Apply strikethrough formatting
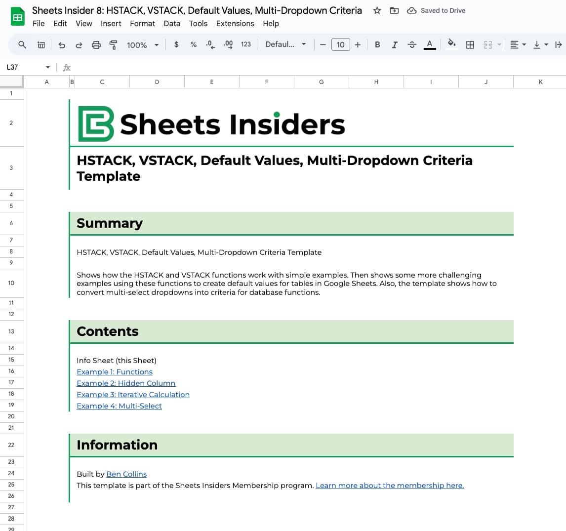This screenshot has width=566, height=531. pyautogui.click(x=412, y=44)
